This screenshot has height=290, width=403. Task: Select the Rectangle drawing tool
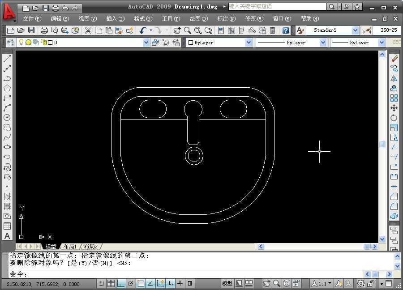click(7, 98)
